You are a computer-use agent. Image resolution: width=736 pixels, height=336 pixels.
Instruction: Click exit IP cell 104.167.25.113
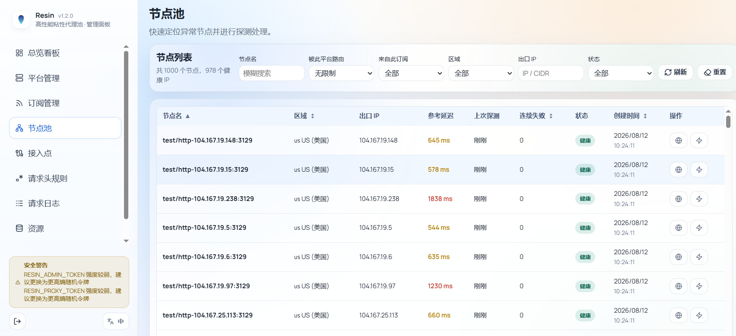click(x=378, y=315)
